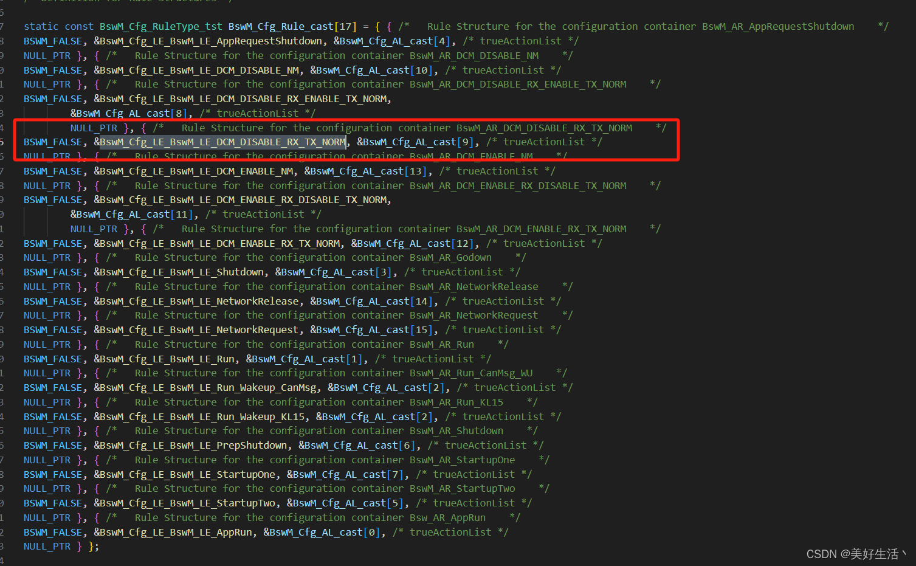Click the &BswM_Cfg_AL_cast[7] reference
Viewport: 916px width, 566px height.
click(345, 474)
